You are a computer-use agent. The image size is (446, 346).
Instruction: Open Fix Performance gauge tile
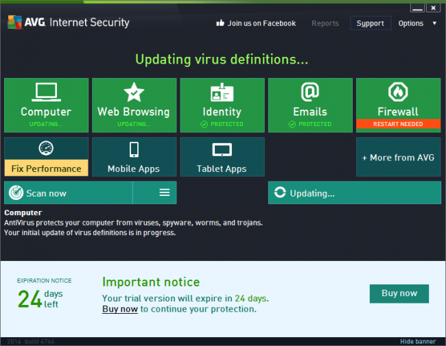(x=46, y=157)
